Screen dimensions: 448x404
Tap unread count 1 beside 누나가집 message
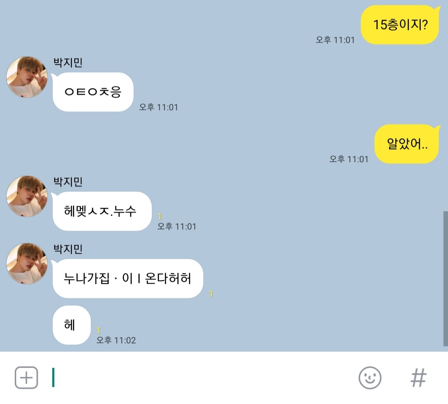(x=211, y=294)
